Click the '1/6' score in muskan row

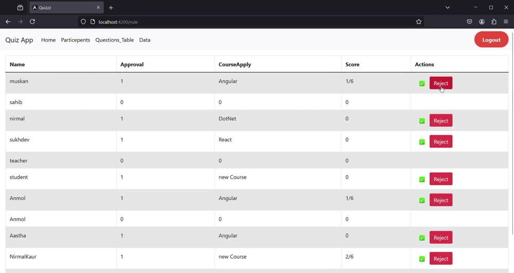click(x=349, y=81)
